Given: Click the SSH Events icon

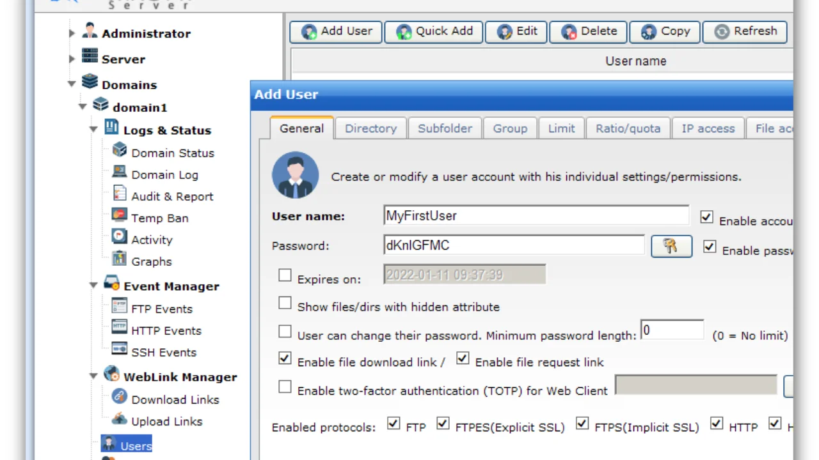Looking at the screenshot, I should coord(120,349).
